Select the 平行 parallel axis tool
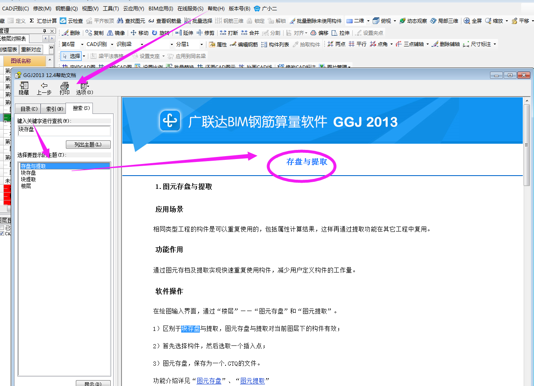 pyautogui.click(x=357, y=44)
